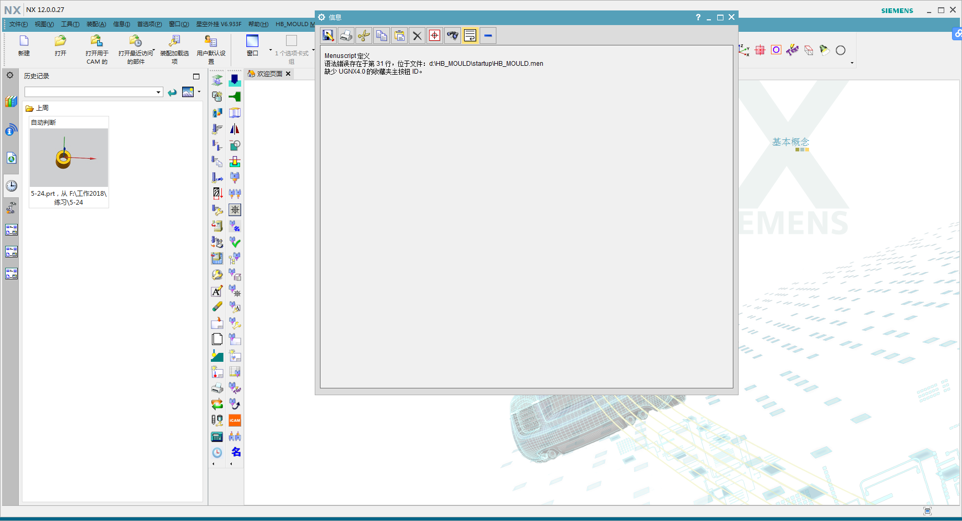
Task: Click the blue circle in red square icon
Action: coord(776,50)
